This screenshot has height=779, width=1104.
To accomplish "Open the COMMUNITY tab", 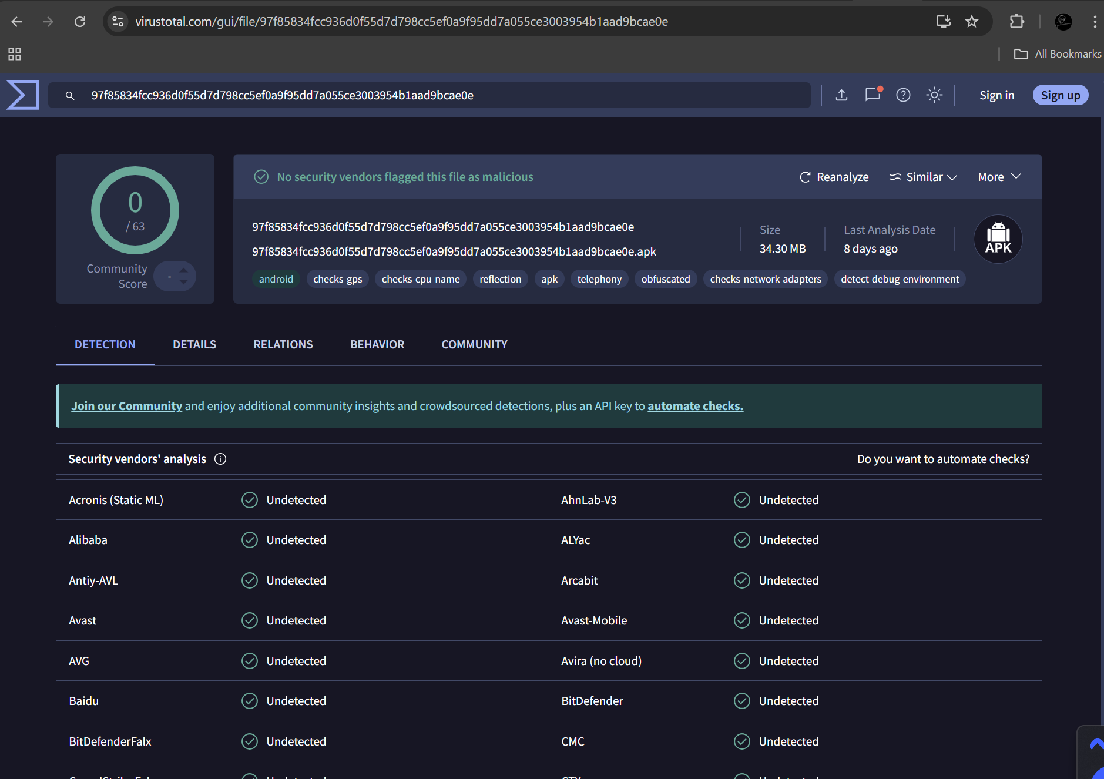I will click(x=475, y=345).
